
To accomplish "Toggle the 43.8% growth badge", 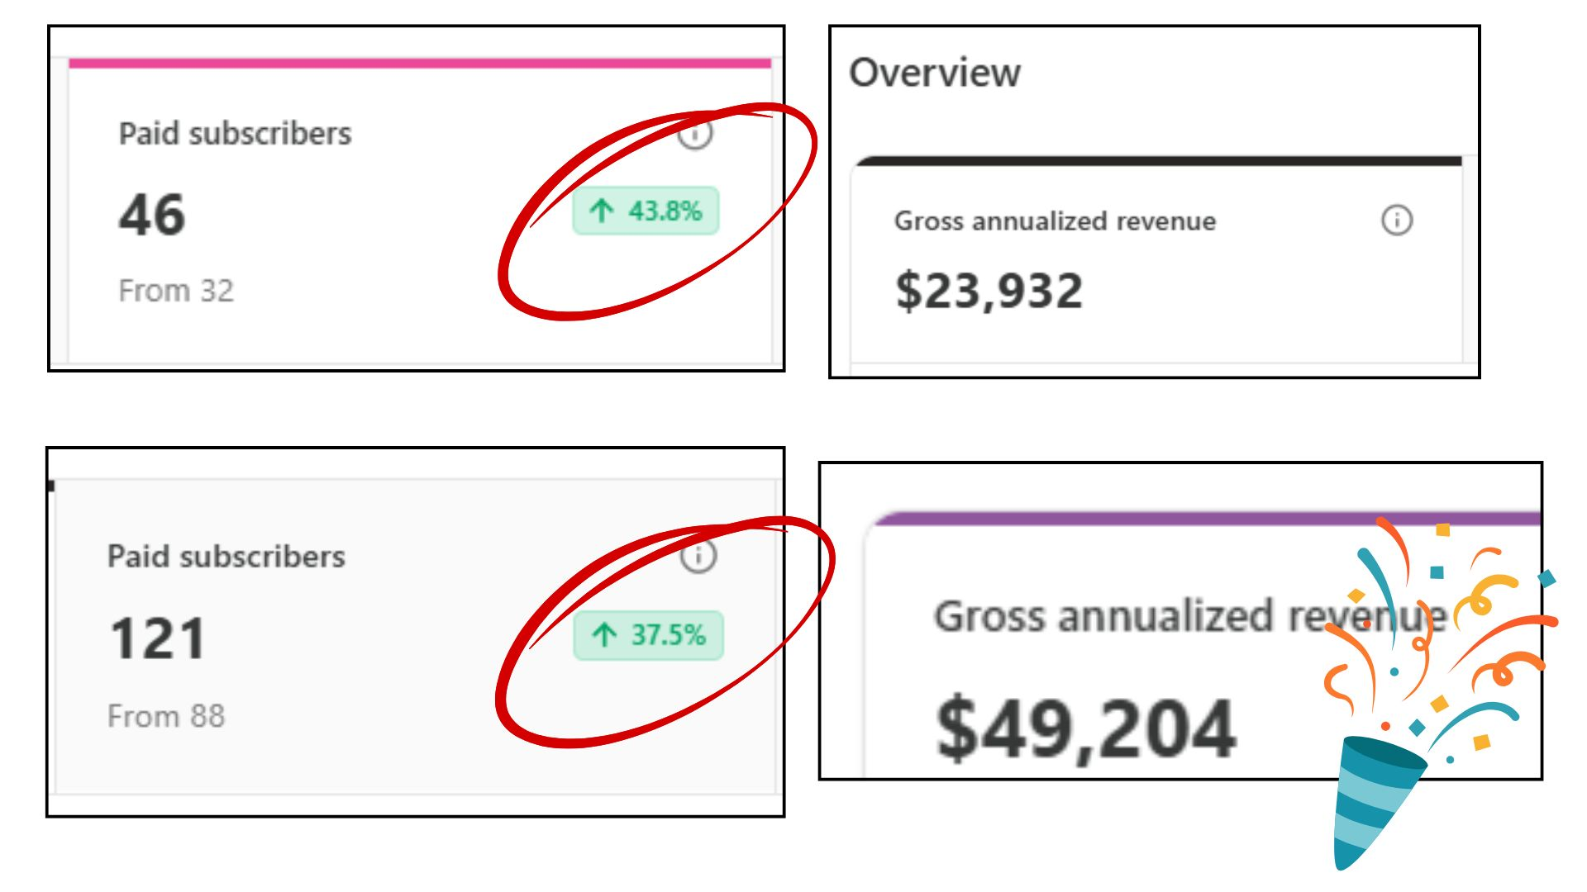I will click(x=646, y=211).
